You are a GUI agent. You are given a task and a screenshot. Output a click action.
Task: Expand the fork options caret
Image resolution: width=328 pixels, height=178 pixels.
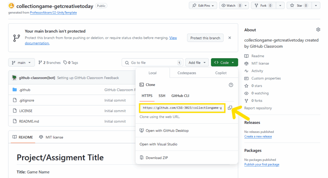pyautogui.click(x=280, y=6)
